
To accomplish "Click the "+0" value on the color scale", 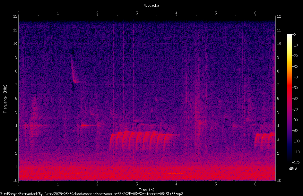I will point(294,35).
